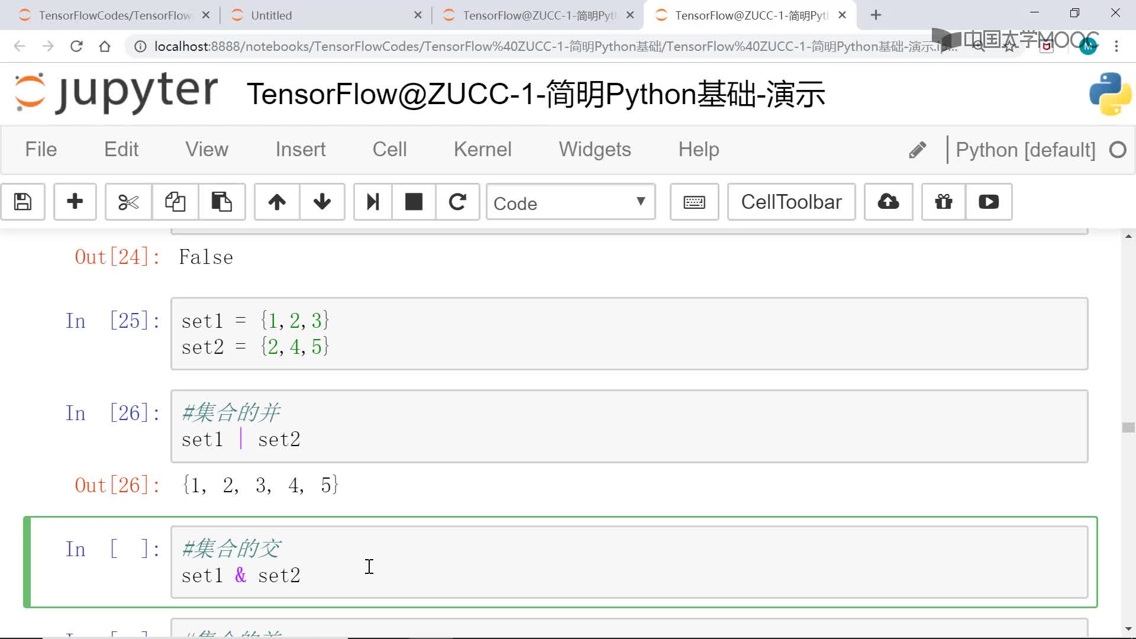
Task: Click the Run current and advance icon
Action: [372, 202]
